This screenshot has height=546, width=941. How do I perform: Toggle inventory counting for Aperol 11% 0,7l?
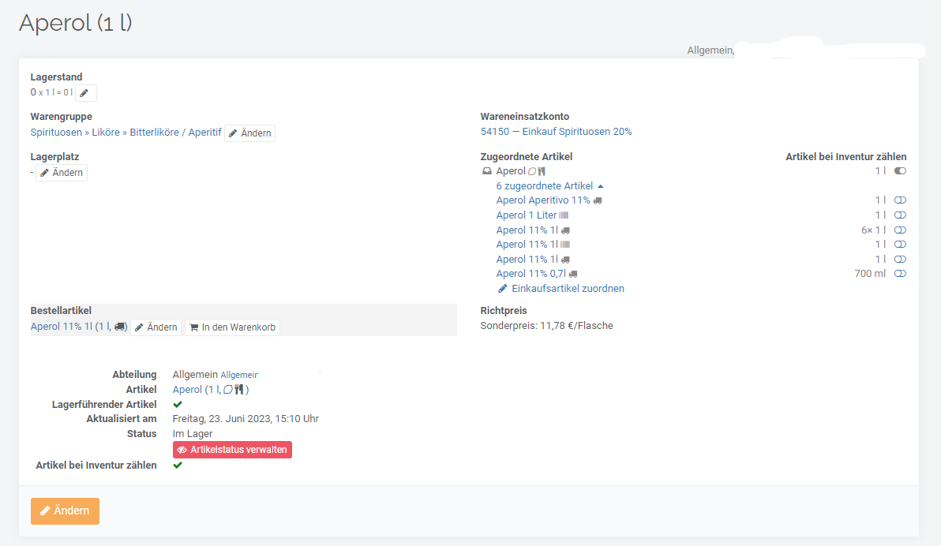[900, 274]
